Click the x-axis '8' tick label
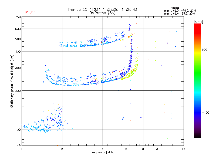Viewport: 216px width, 162px height. pos(143,149)
